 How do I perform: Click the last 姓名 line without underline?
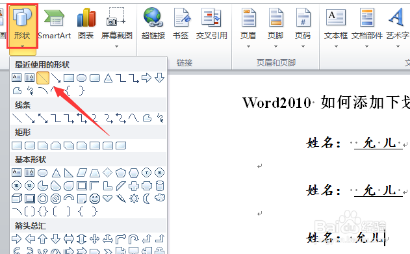[x=346, y=238]
